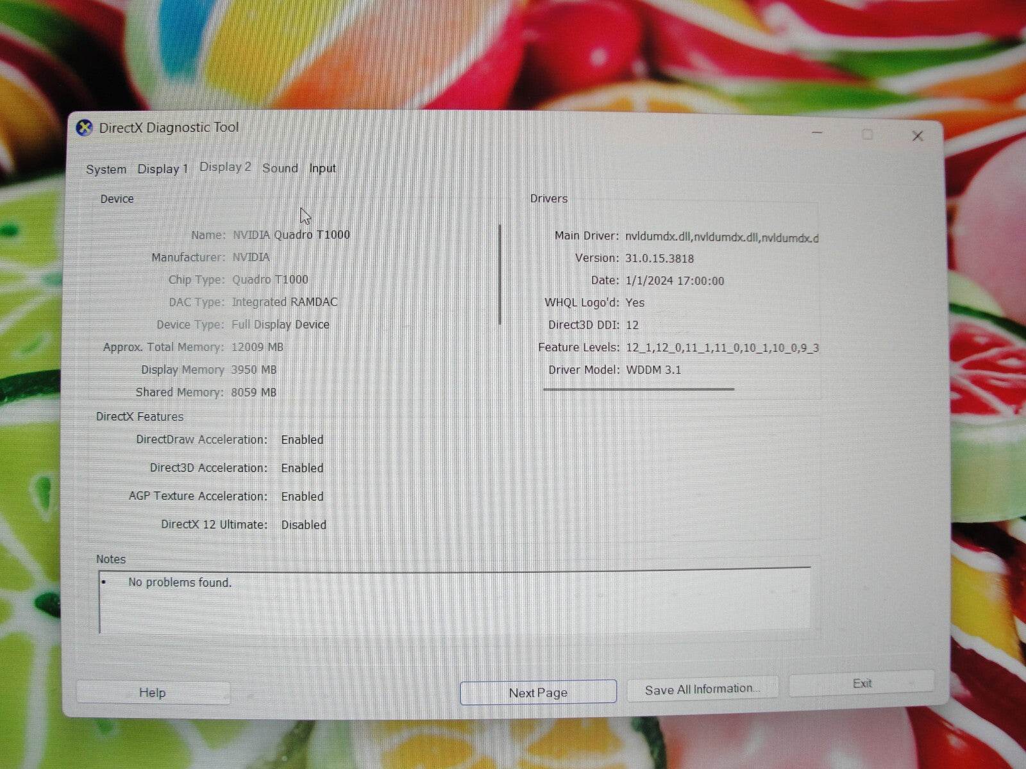Screen dimensions: 1026x769
Task: Click Save All Information
Action: [x=702, y=688]
